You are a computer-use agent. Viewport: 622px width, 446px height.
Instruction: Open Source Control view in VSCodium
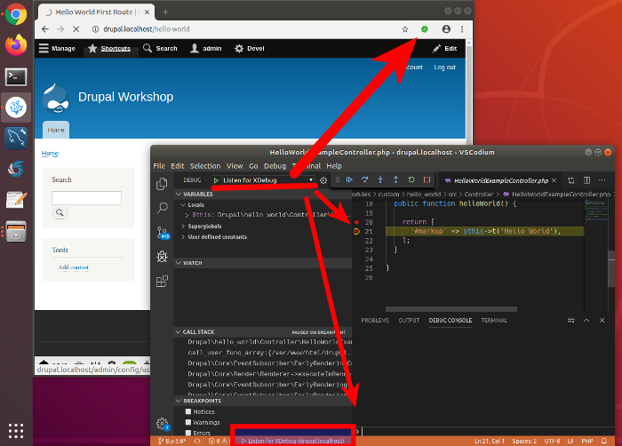(x=163, y=233)
